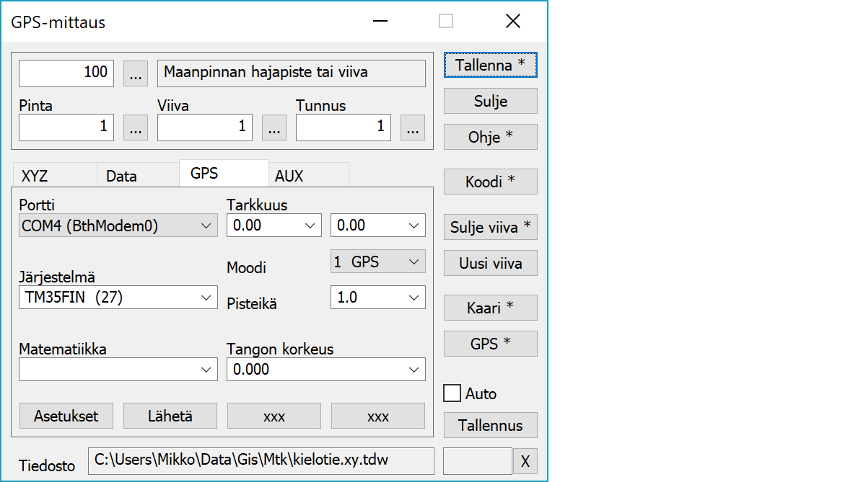The width and height of the screenshot is (866, 482).
Task: Click the Tiedosto file path field
Action: pyautogui.click(x=261, y=460)
